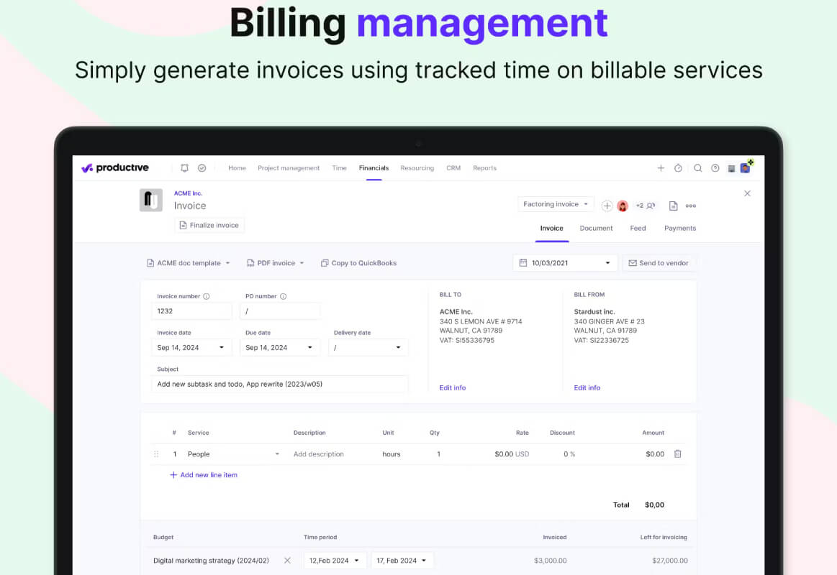The height and width of the screenshot is (575, 837).
Task: Click the red subscriber avatar
Action: [x=623, y=206]
